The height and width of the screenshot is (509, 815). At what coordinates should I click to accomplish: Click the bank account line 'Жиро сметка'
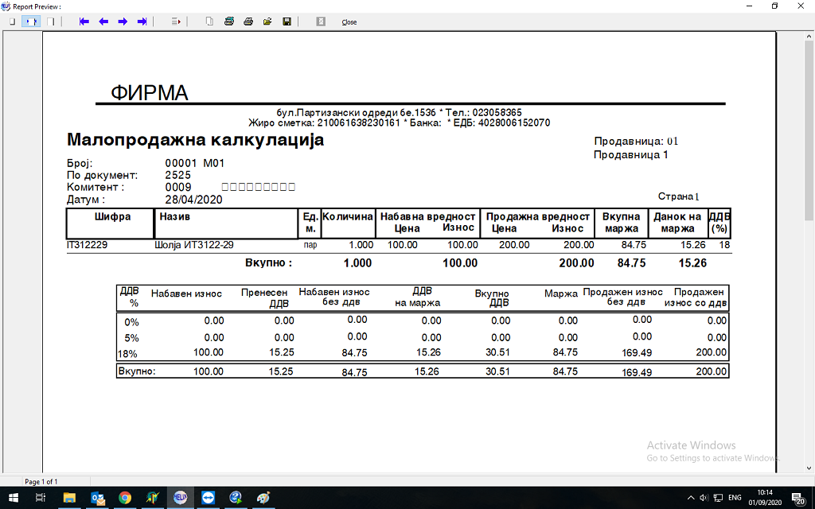[x=400, y=123]
